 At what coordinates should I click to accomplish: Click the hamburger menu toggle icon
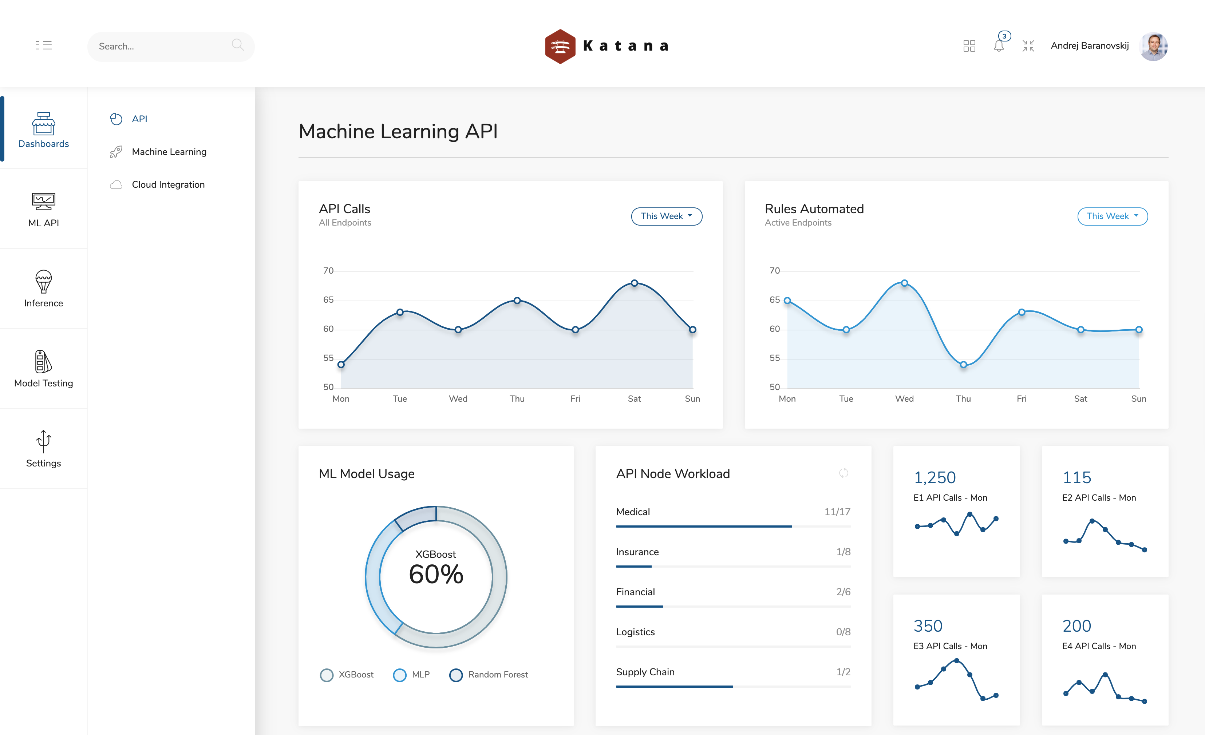[44, 45]
